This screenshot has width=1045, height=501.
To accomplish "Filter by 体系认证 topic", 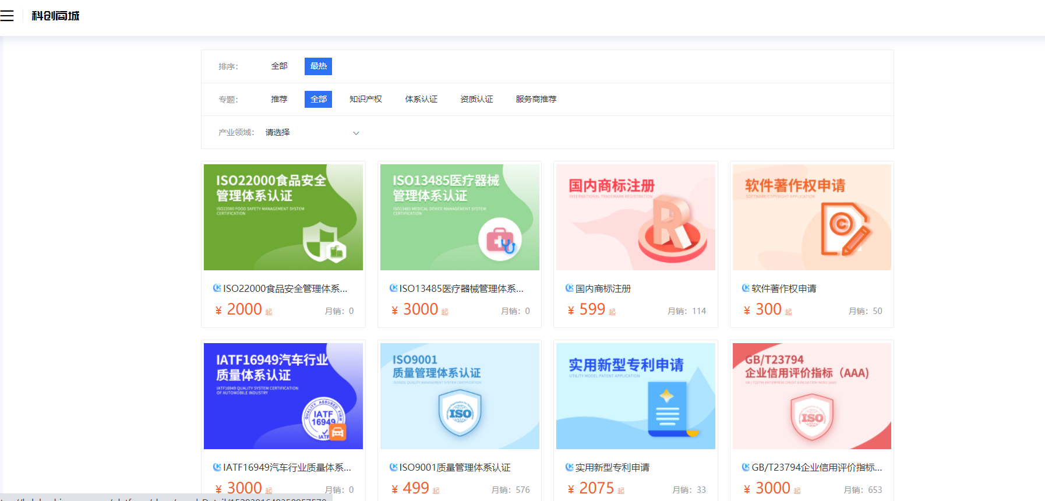I will coord(421,99).
